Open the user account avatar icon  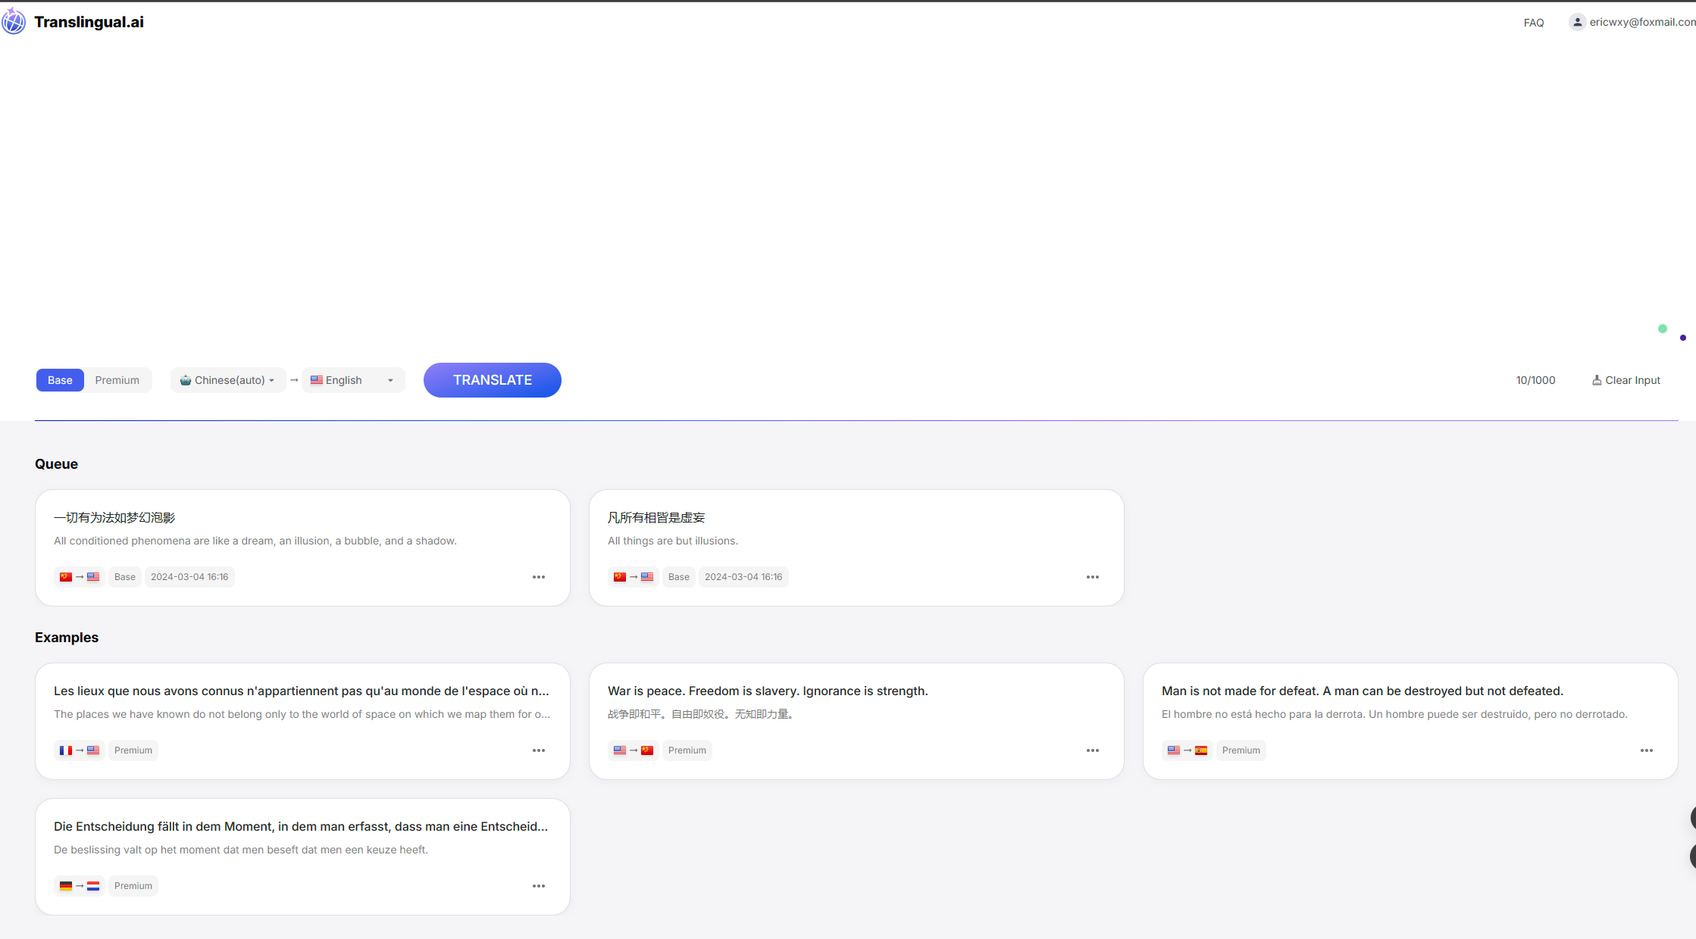coord(1577,22)
